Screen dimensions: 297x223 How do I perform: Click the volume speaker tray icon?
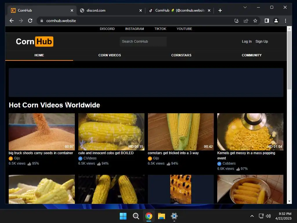point(268,216)
